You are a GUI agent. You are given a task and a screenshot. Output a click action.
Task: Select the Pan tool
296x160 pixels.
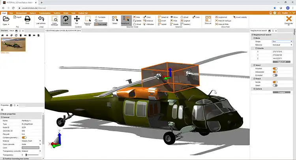pyautogui.click(x=77, y=20)
